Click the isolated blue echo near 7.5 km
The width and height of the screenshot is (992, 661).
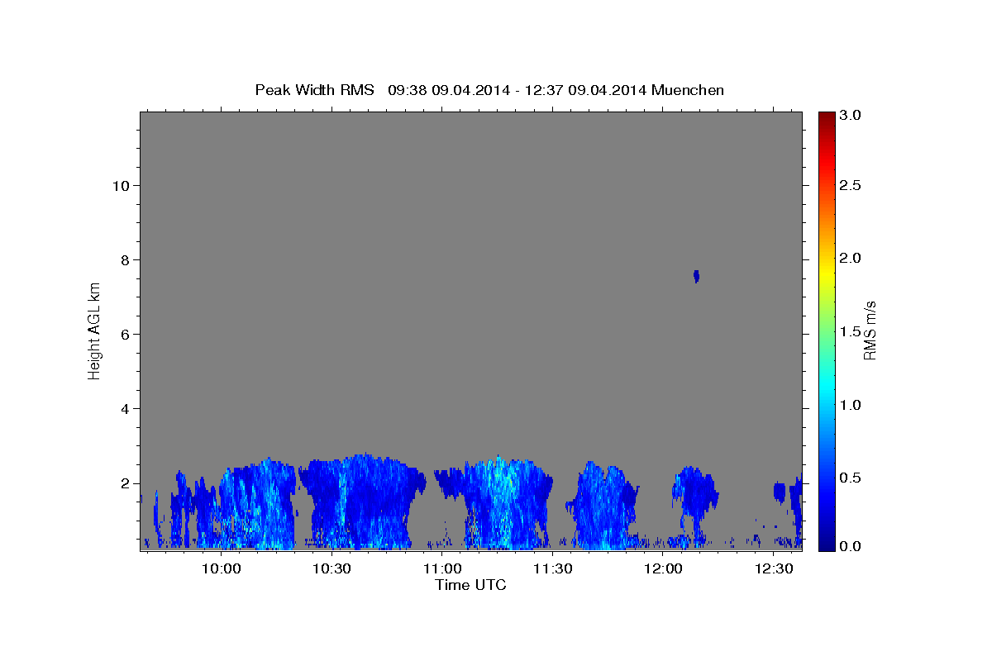697,276
